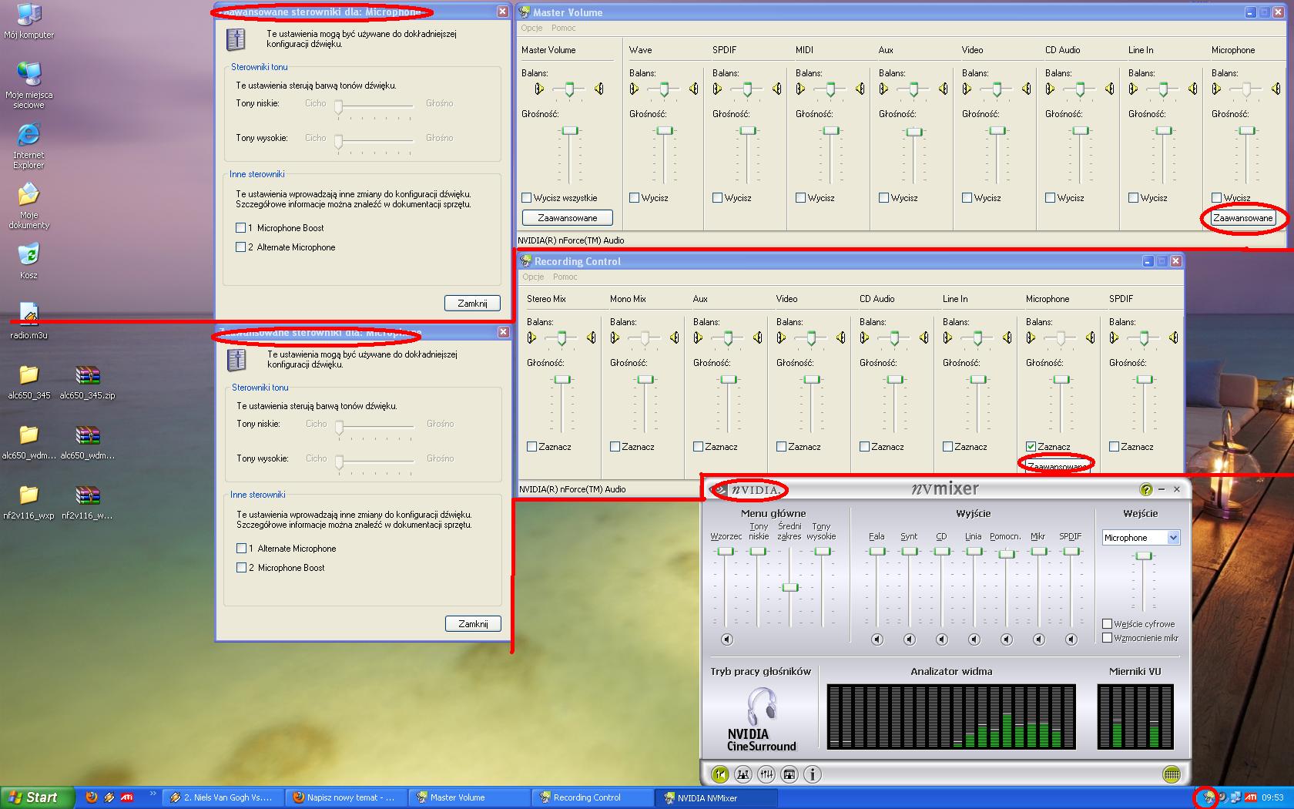Open the Kosz recycle bin icon
The height and width of the screenshot is (809, 1294).
point(28,261)
